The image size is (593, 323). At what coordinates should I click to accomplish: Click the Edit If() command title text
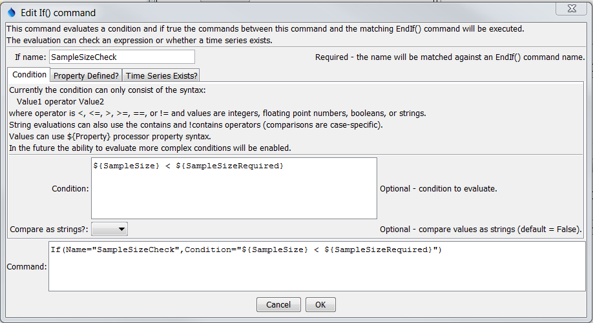click(58, 13)
